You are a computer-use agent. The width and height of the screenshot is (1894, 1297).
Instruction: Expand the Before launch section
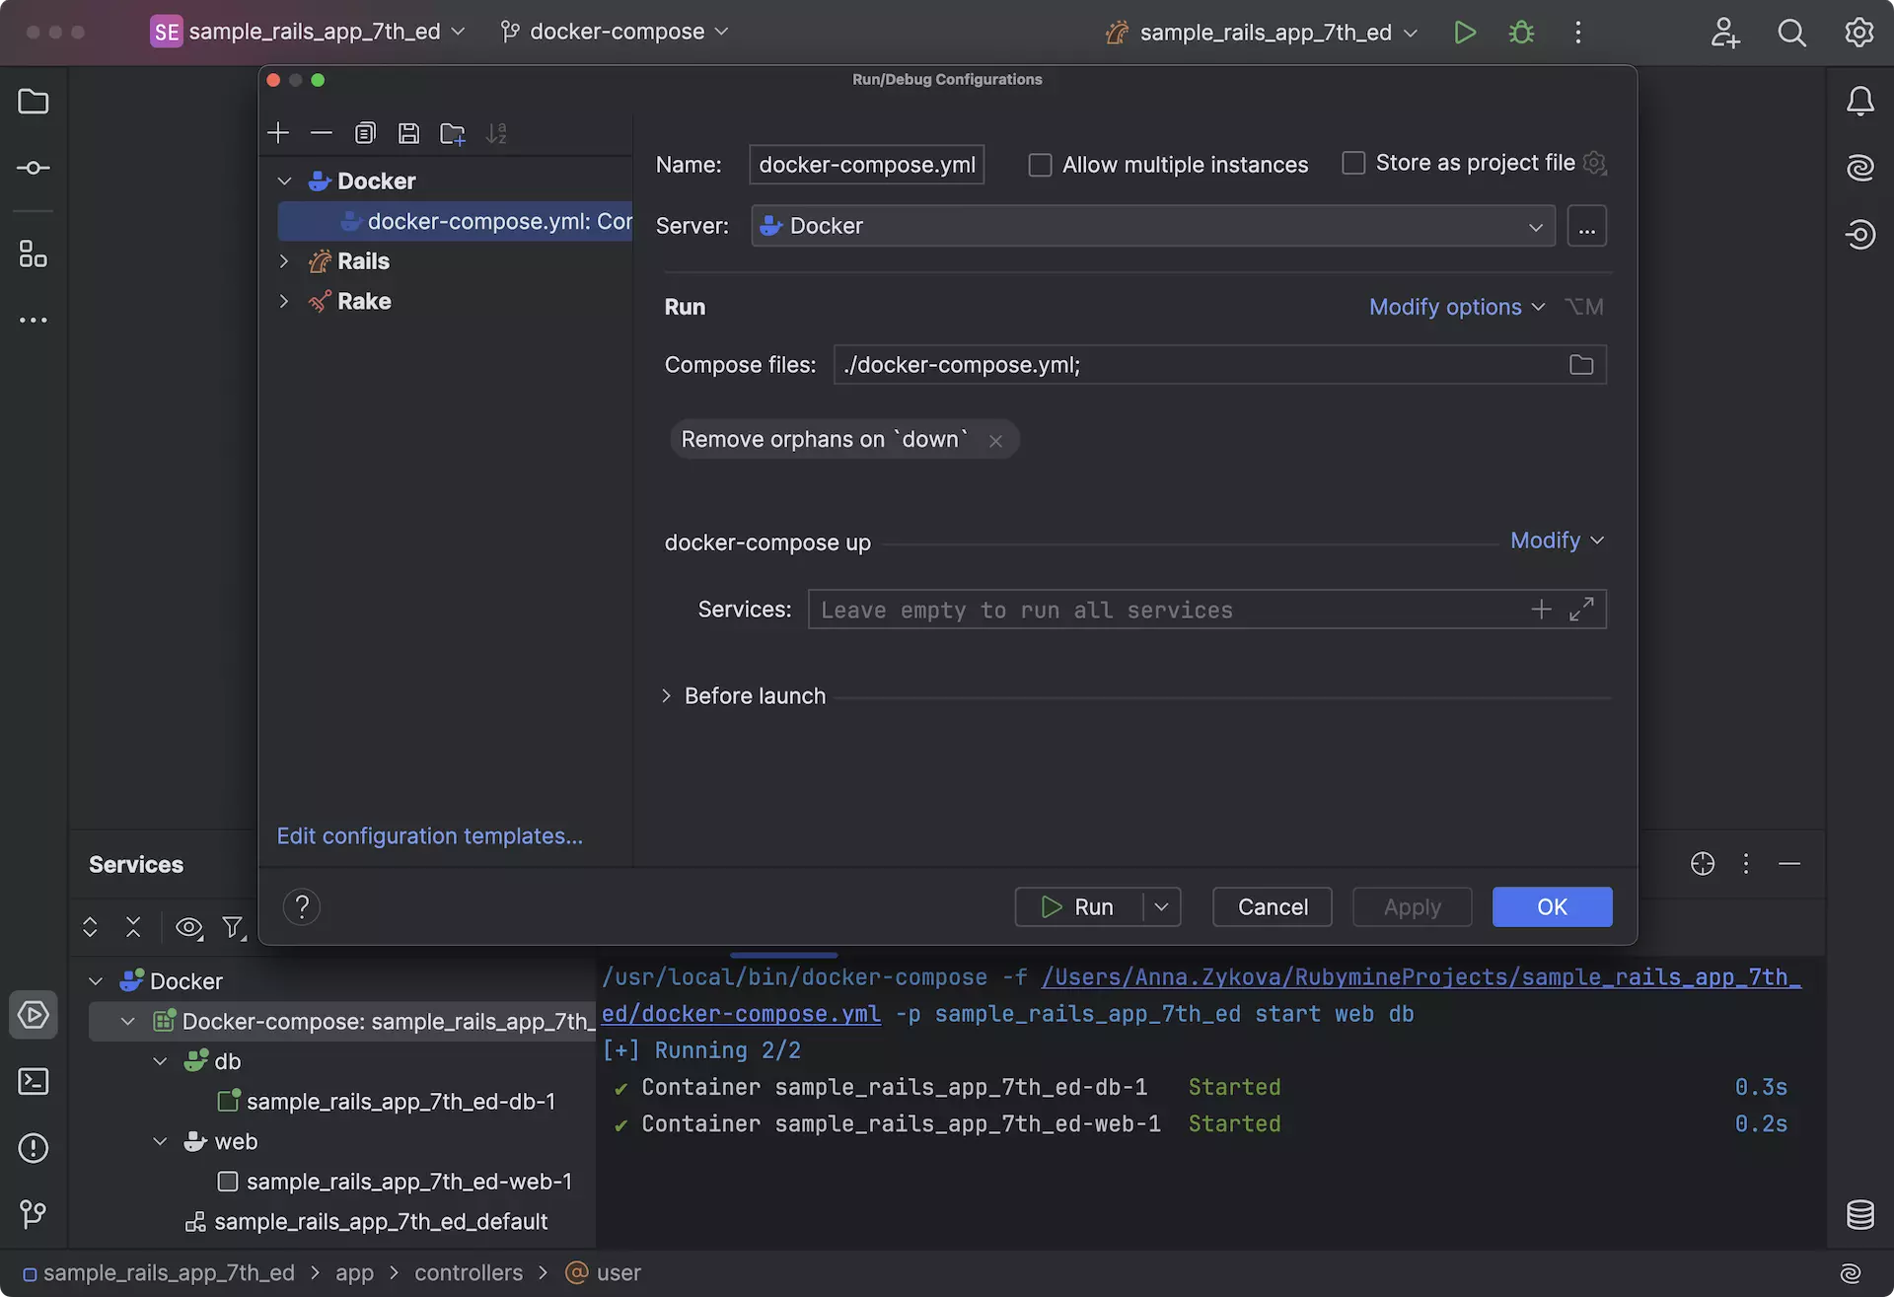(666, 696)
